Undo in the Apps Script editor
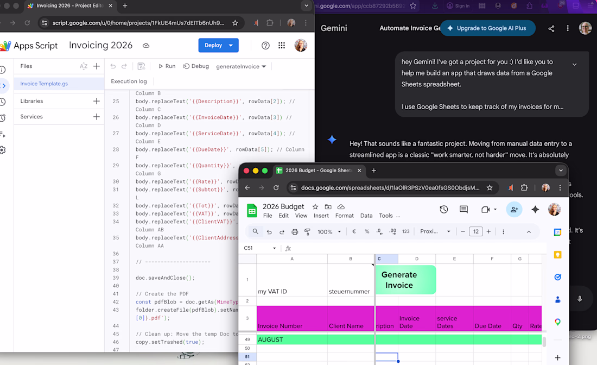Screen dimensions: 597x365 coord(113,66)
